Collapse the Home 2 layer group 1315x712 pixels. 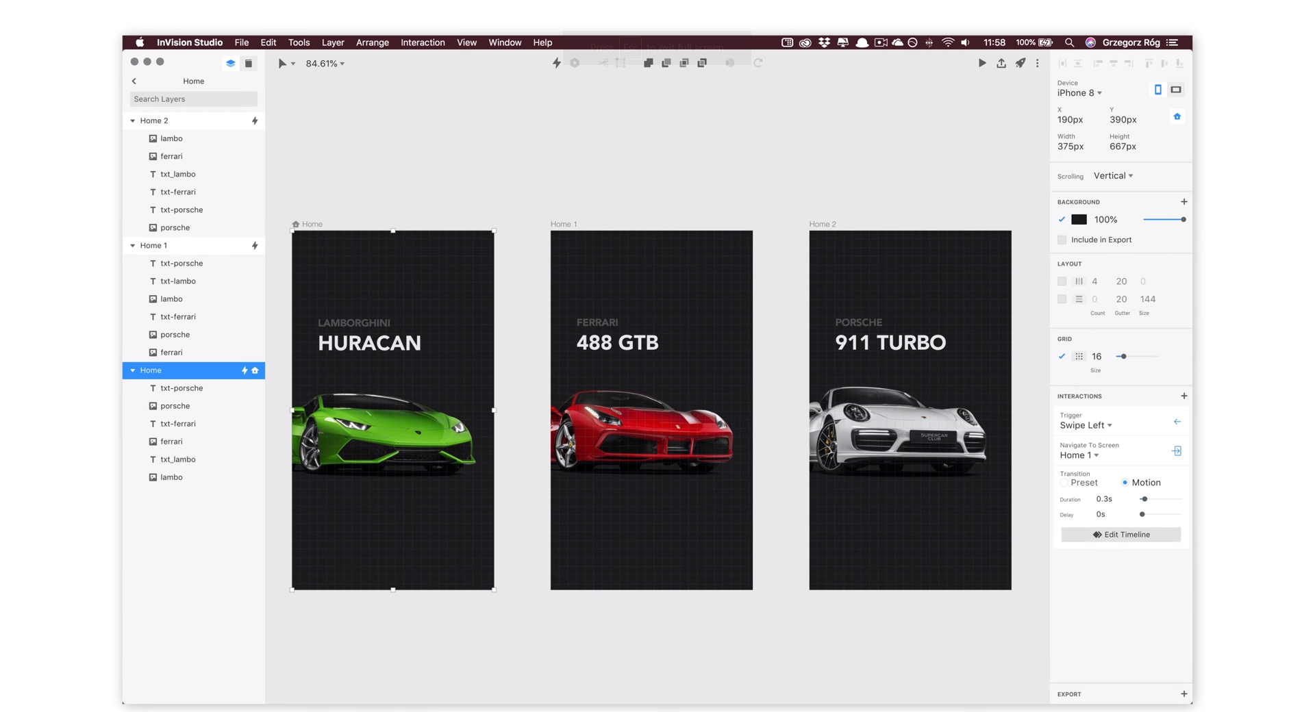coord(133,120)
